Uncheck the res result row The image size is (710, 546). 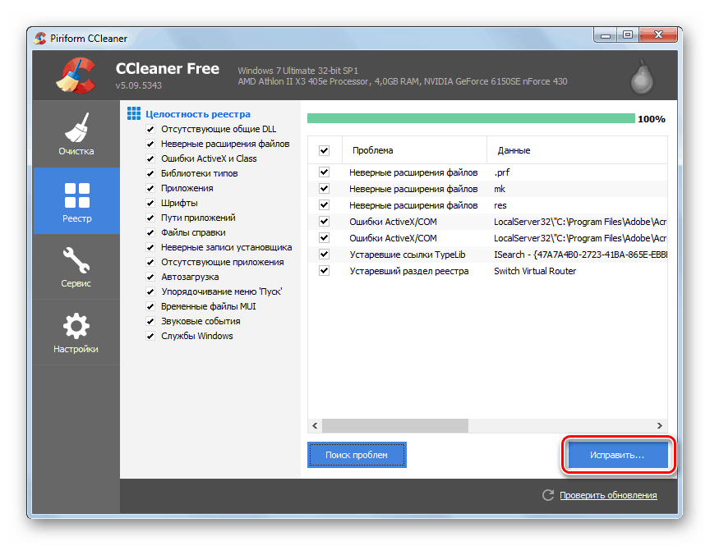click(x=325, y=205)
